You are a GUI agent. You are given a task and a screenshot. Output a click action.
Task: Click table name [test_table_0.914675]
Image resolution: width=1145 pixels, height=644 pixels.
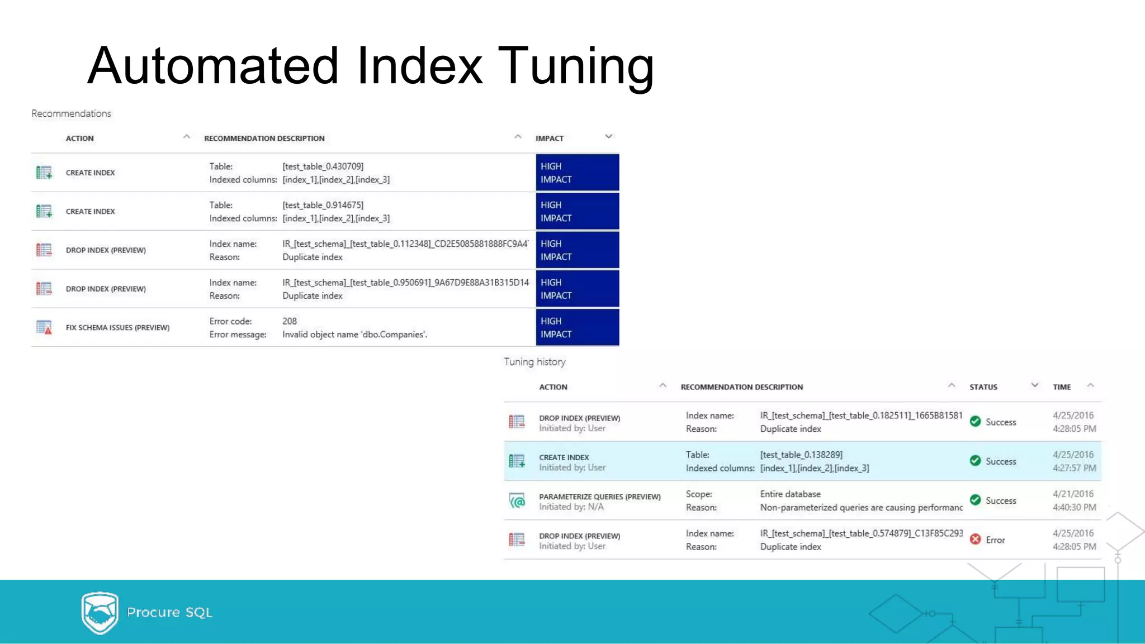[323, 205]
